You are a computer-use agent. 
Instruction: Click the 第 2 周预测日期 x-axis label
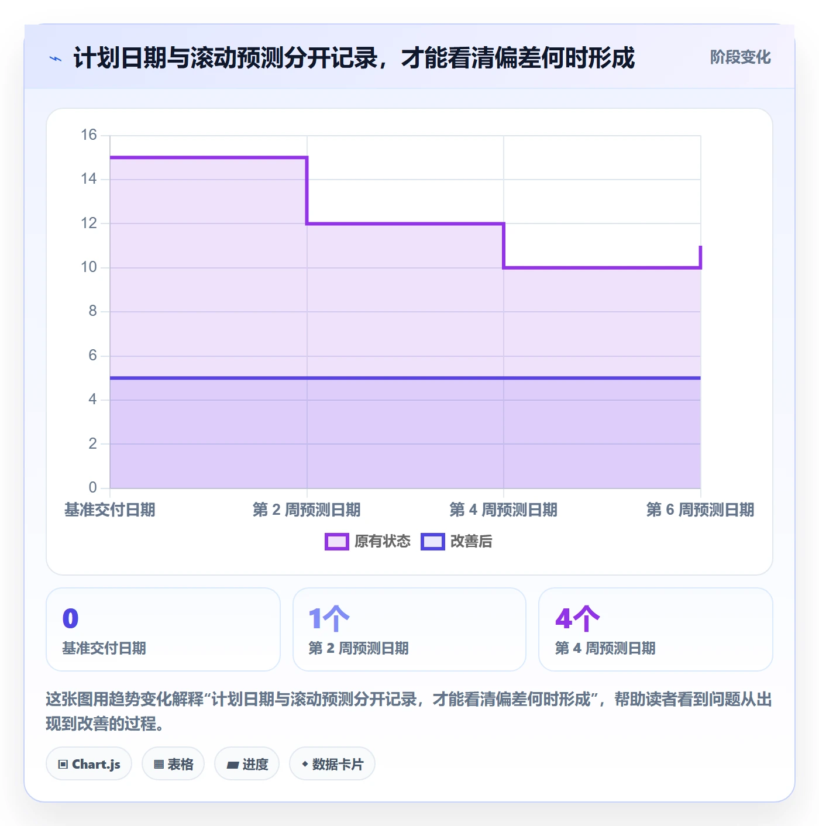(307, 510)
